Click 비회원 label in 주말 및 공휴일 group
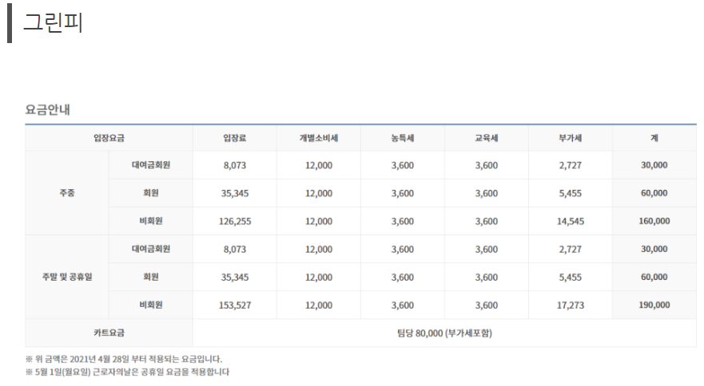Viewport: 704px width, 386px height. click(151, 305)
